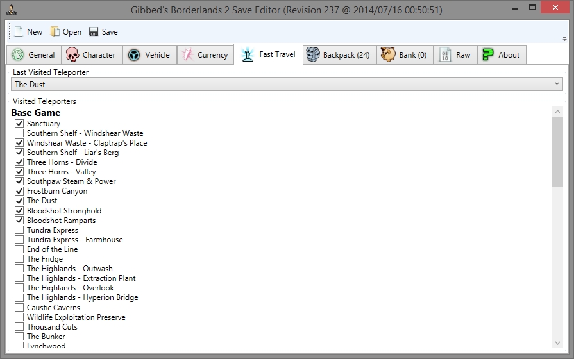Screen dimensions: 574x359
Task: Click the Bank piggy icon
Action: pos(388,54)
